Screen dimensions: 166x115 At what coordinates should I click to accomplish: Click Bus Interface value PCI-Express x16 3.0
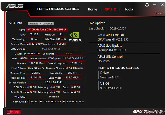(66, 58)
